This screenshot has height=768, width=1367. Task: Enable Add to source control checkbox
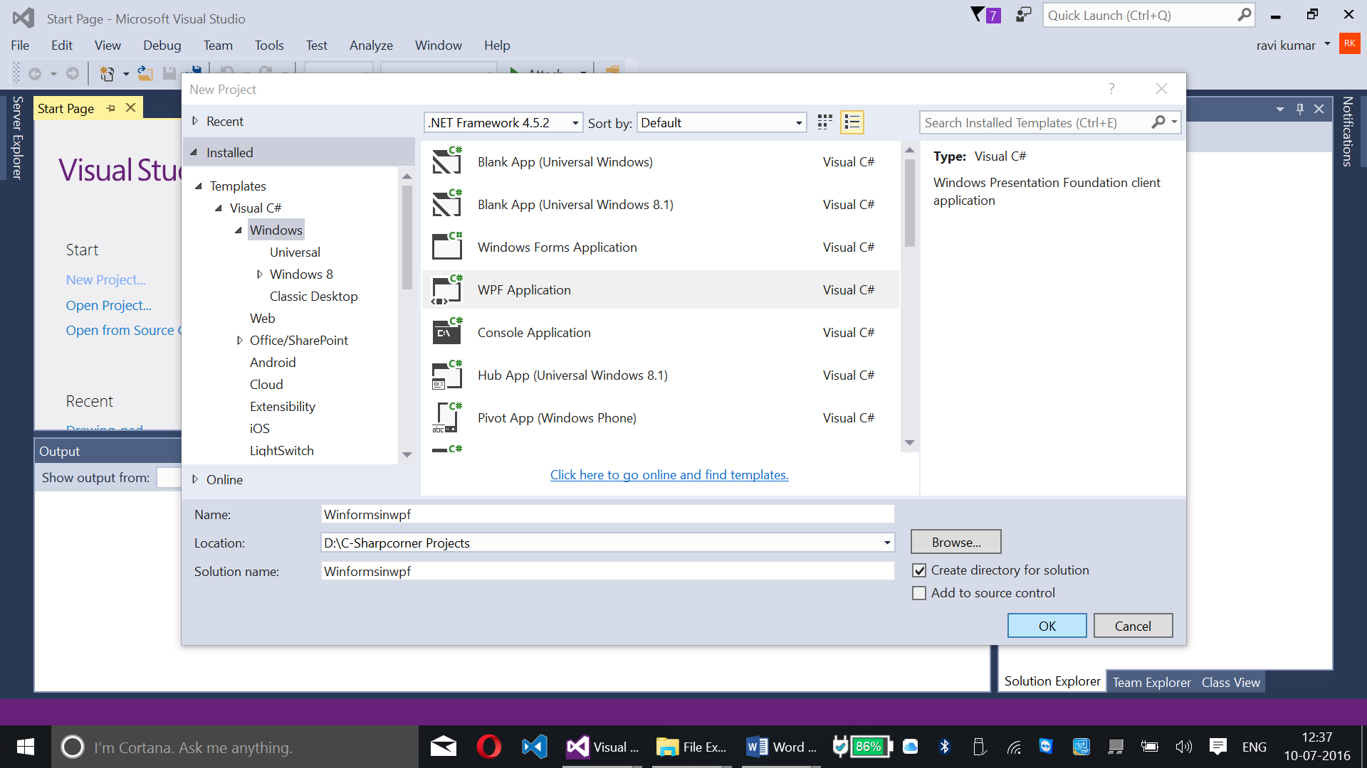point(919,593)
